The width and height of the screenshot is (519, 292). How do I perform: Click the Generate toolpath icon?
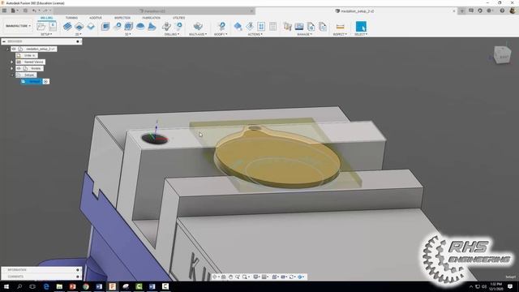[238, 26]
